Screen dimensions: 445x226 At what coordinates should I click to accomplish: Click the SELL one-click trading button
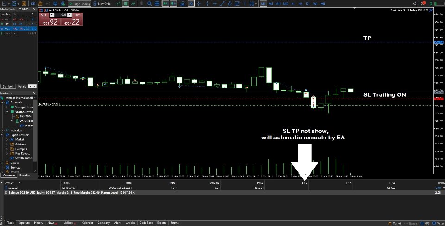coord(44,15)
